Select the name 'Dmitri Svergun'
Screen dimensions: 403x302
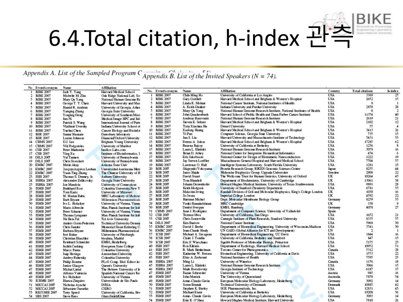pos(193,207)
